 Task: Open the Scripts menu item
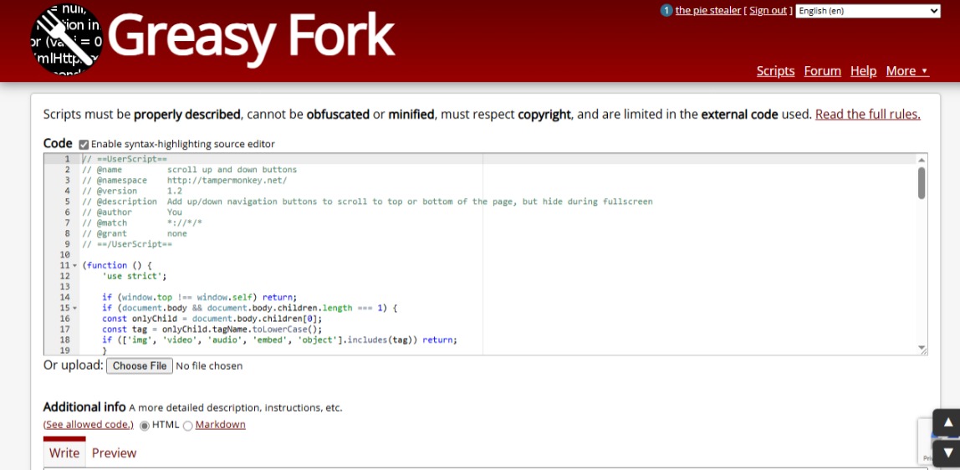coord(775,71)
